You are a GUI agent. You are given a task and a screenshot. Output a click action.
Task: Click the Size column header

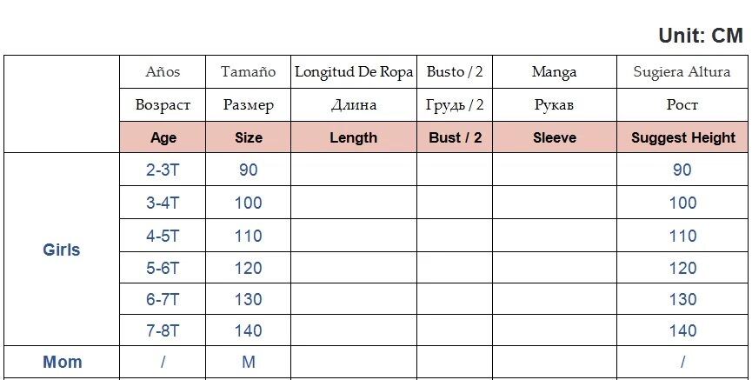(249, 137)
